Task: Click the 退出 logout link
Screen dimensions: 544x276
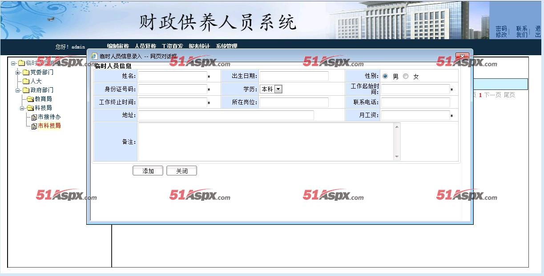Action: (538, 32)
